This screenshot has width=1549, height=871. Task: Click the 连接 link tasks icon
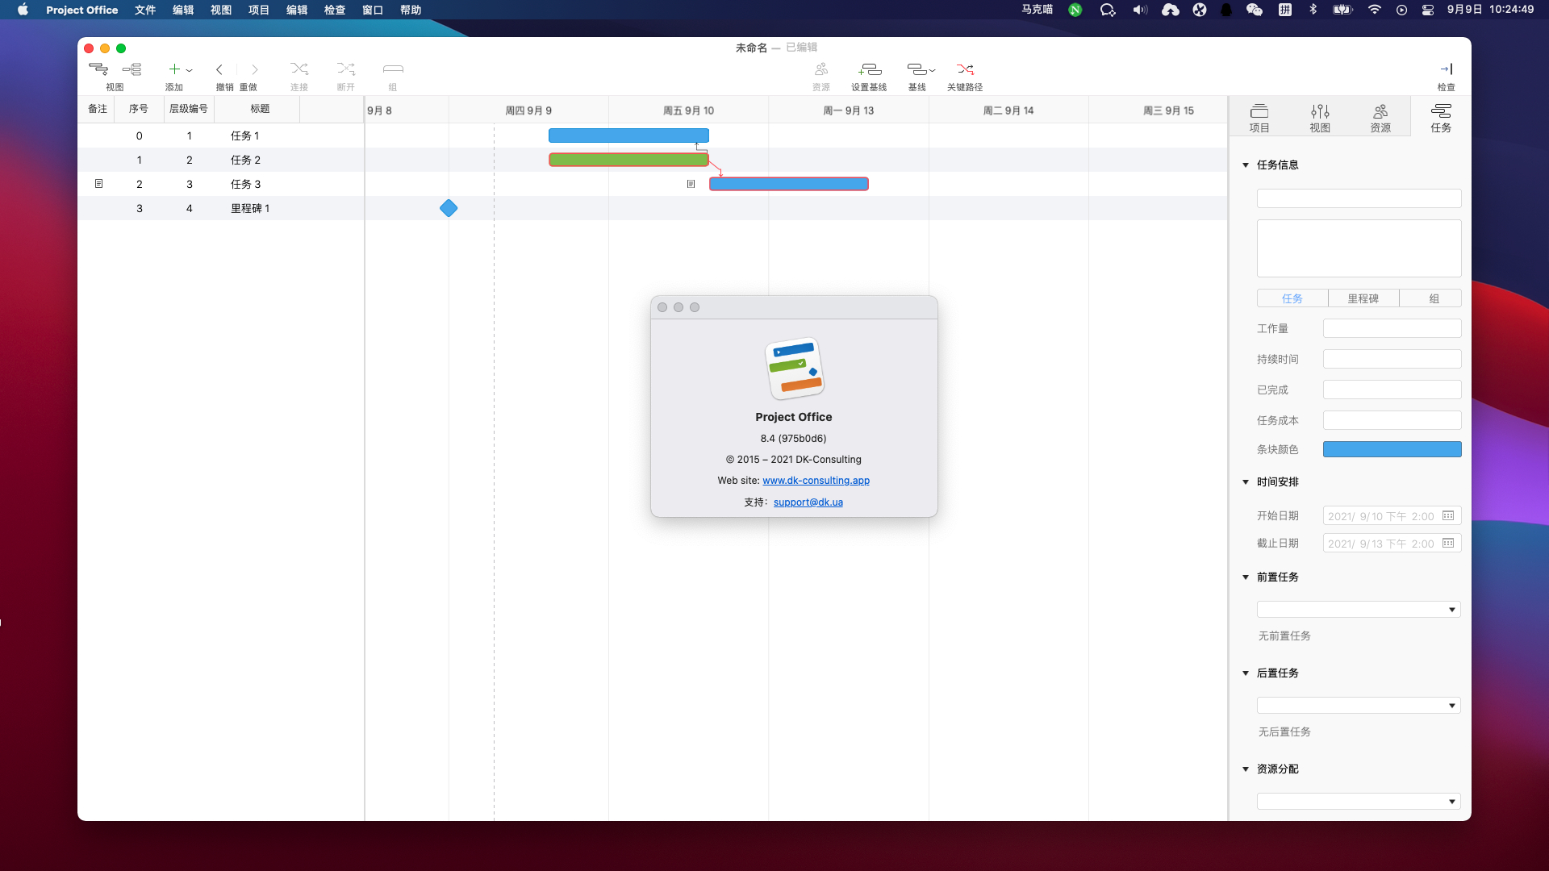299,69
